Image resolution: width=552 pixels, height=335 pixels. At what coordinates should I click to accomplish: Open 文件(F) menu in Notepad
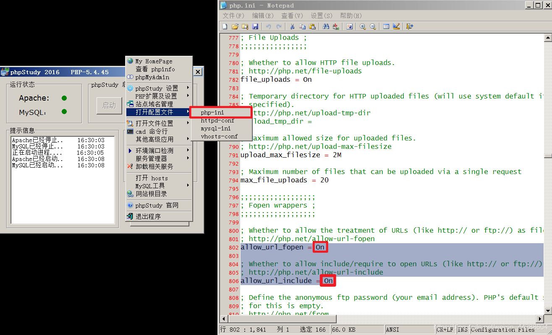point(233,16)
